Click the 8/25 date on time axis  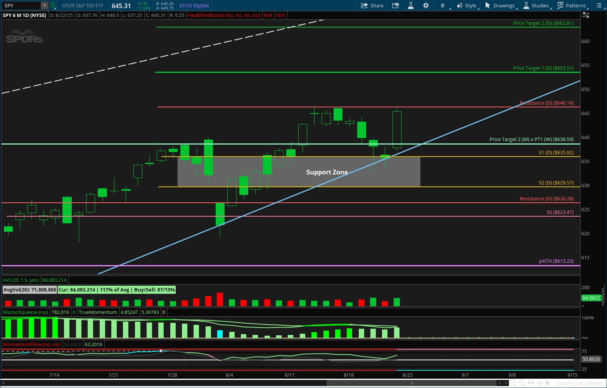(x=407, y=375)
